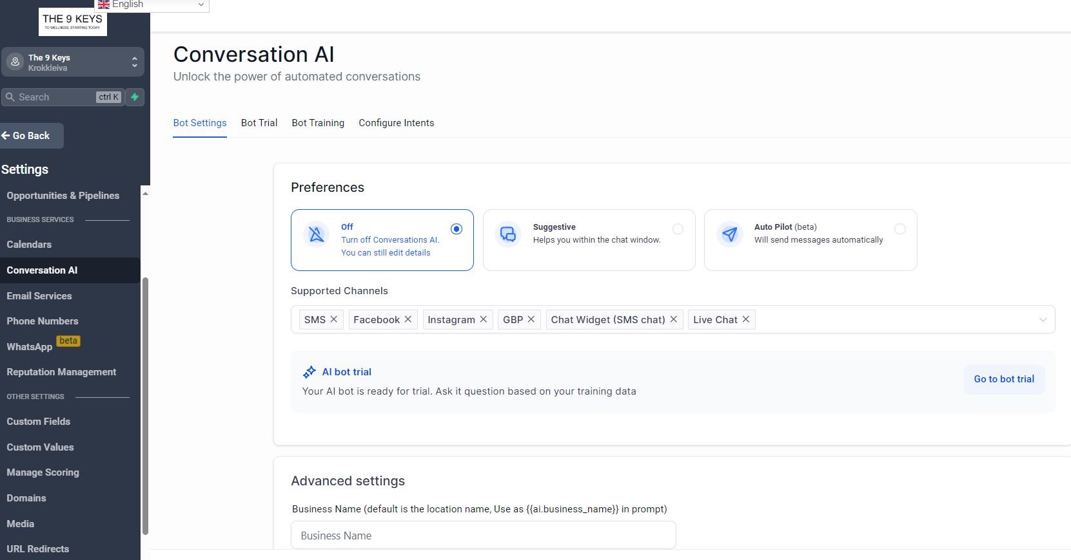
Task: Click the location avatar icon for The 9 Keys
Action: point(15,62)
